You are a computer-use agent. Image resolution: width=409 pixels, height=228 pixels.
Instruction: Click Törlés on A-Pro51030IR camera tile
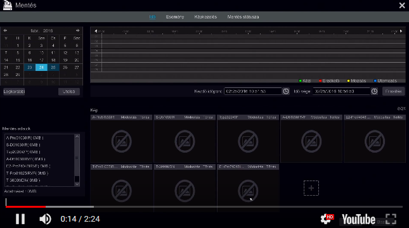(x=145, y=117)
